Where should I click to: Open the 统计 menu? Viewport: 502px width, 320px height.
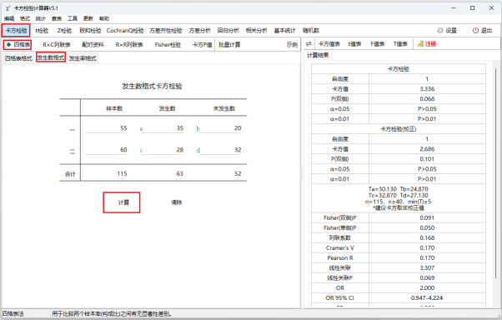coord(40,18)
